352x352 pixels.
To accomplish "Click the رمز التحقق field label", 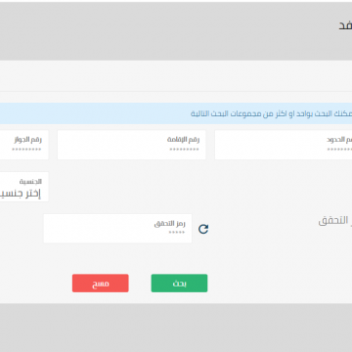I will point(169,224).
